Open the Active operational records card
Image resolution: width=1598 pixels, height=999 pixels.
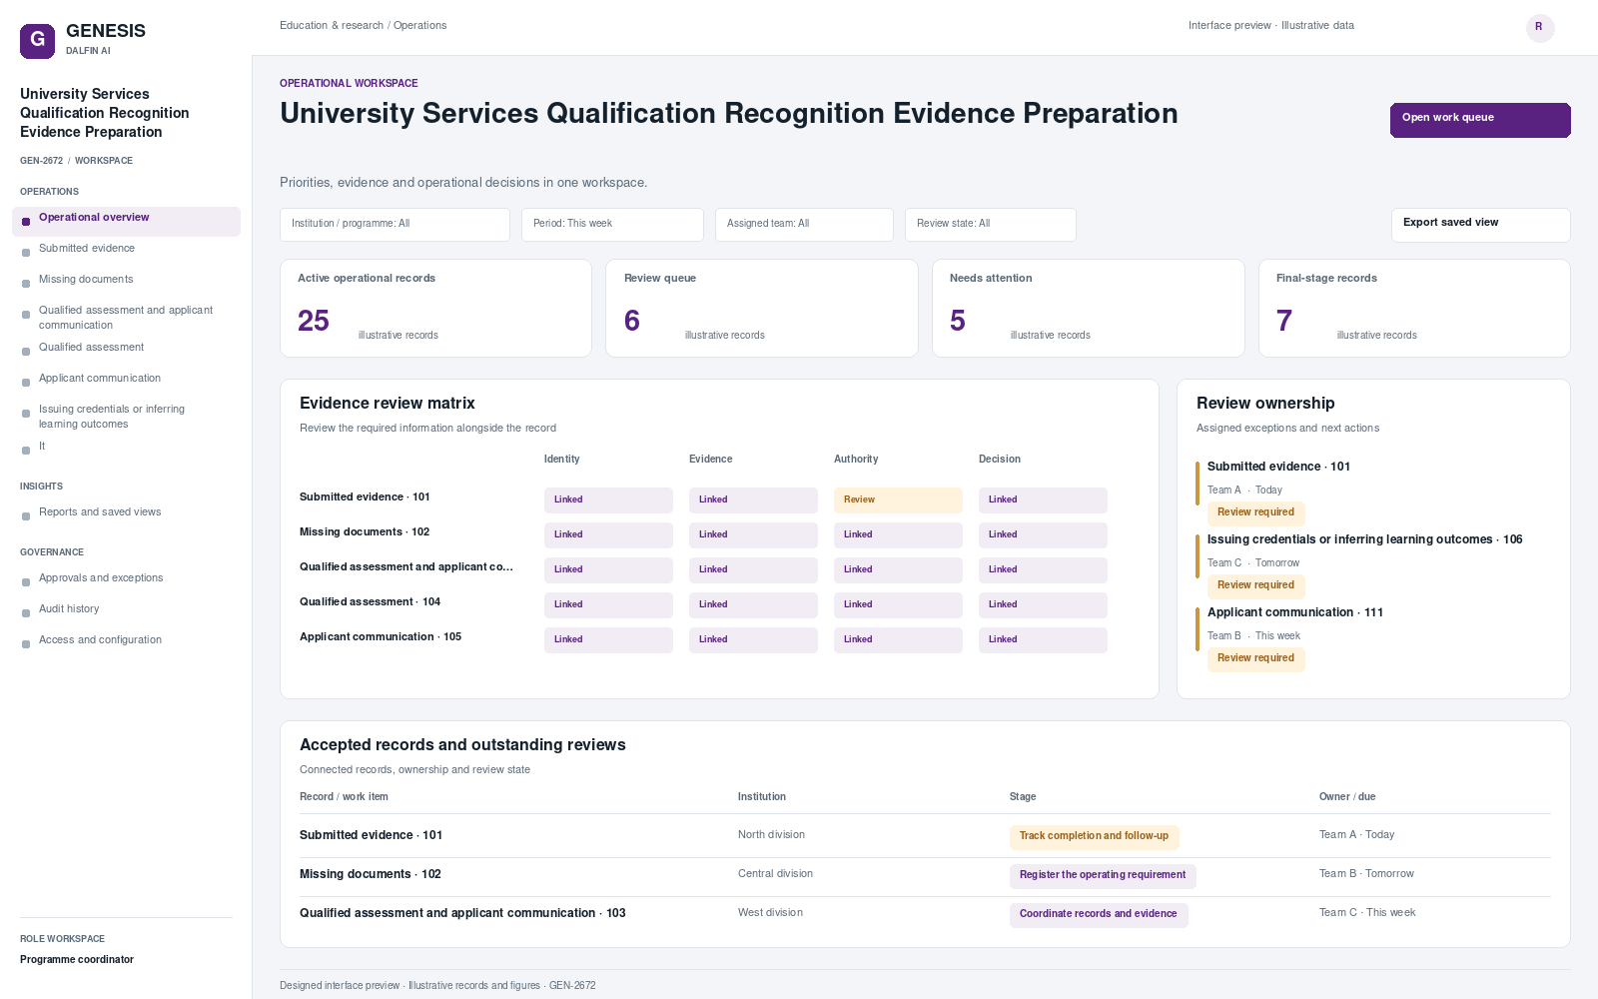[435, 308]
